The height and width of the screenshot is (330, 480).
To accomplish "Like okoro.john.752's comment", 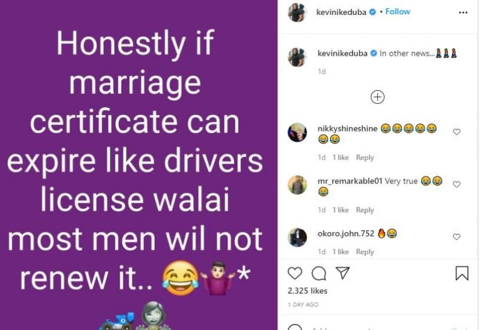I will (x=457, y=237).
